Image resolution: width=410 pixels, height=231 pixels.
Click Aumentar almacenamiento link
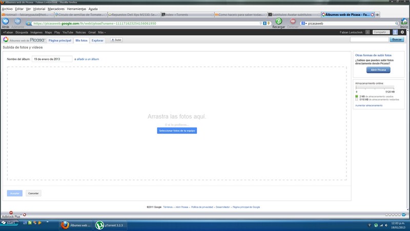(x=368, y=106)
